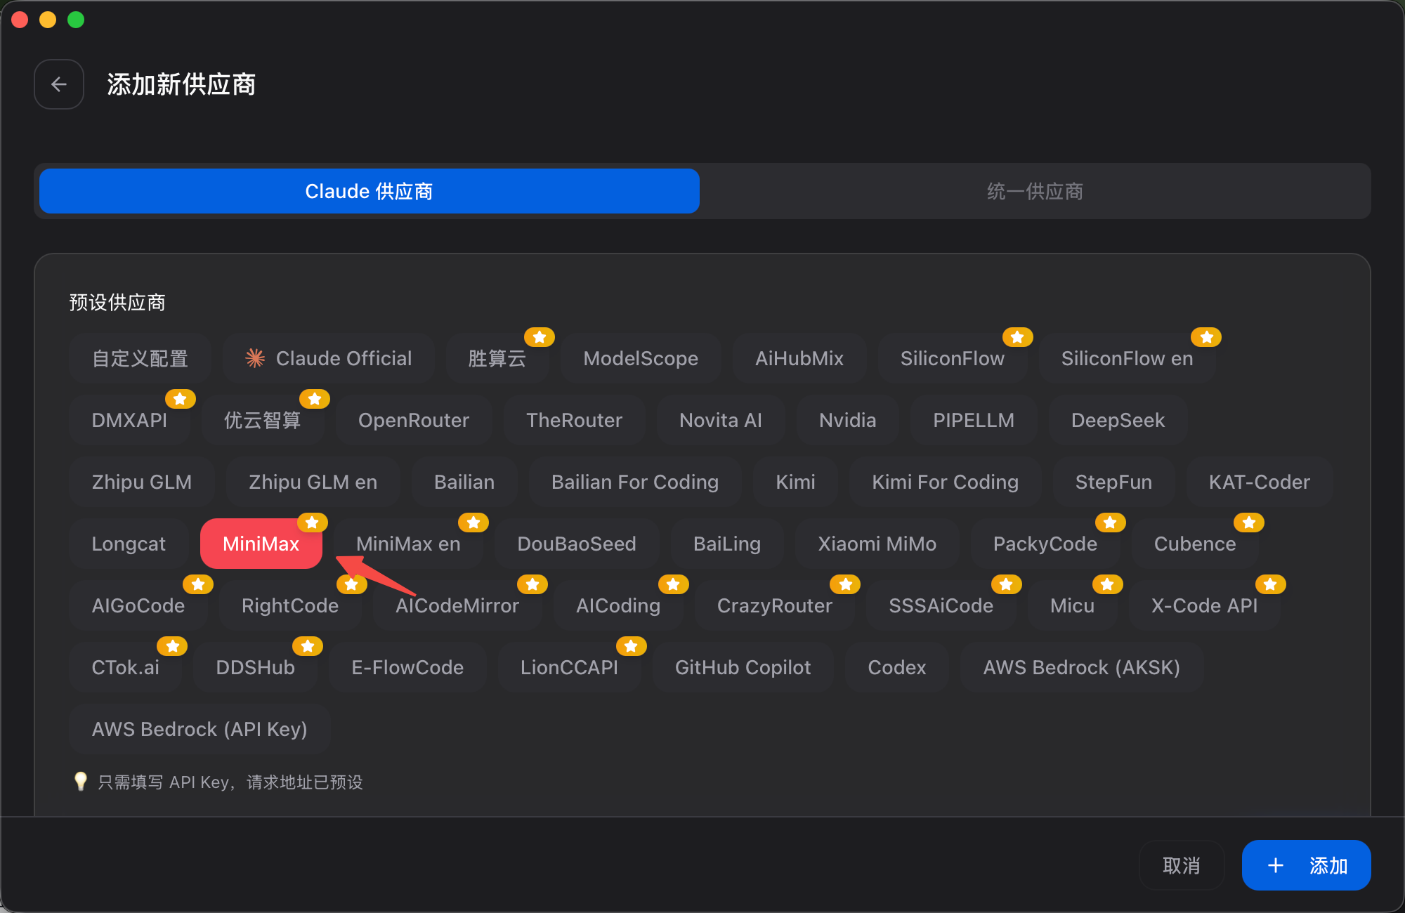Image resolution: width=1405 pixels, height=913 pixels.
Task: Select the AiHubMix provider
Action: [x=799, y=358]
